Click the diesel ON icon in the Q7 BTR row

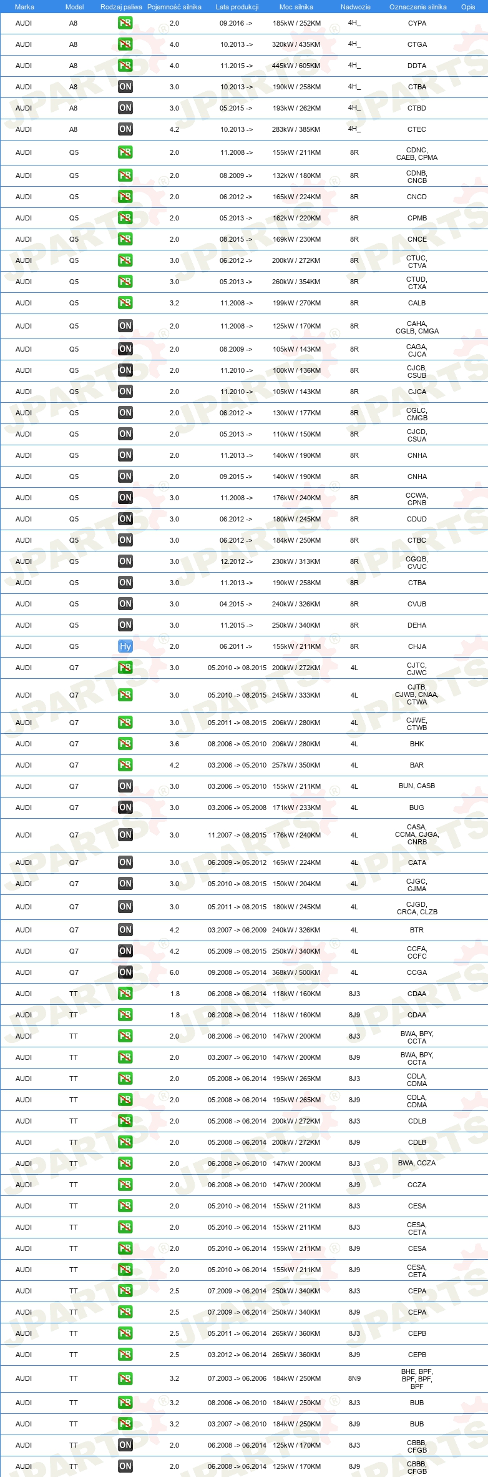(x=125, y=930)
